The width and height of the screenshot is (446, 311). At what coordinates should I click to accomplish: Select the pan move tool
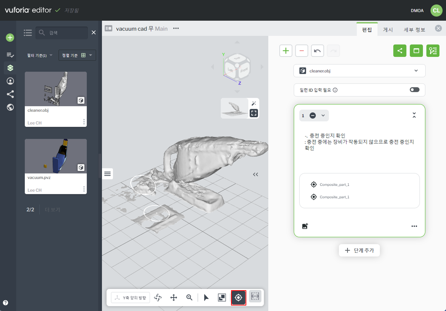coord(174,297)
